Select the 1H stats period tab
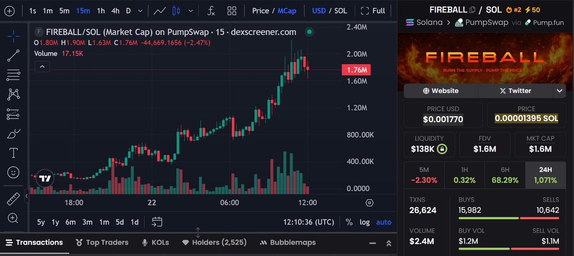 click(464, 175)
